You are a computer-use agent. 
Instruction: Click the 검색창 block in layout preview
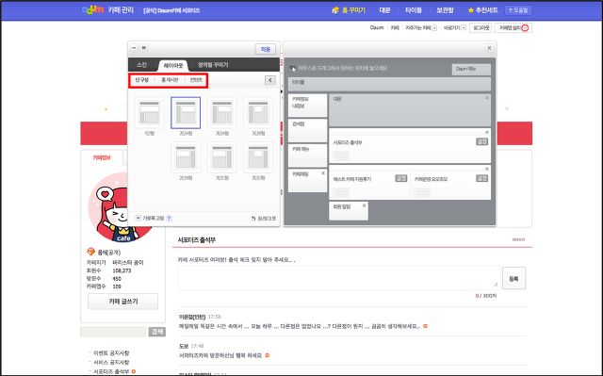point(307,130)
